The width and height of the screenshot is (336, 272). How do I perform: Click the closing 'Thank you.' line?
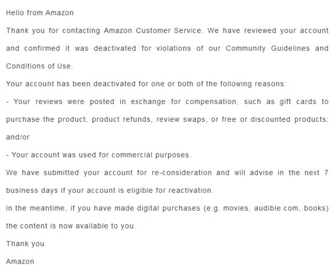pos(26,244)
